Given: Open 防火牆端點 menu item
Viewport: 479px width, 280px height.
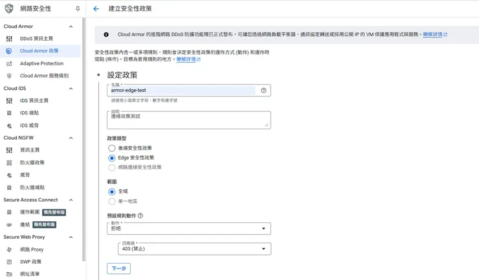Looking at the screenshot, I should (40, 188).
